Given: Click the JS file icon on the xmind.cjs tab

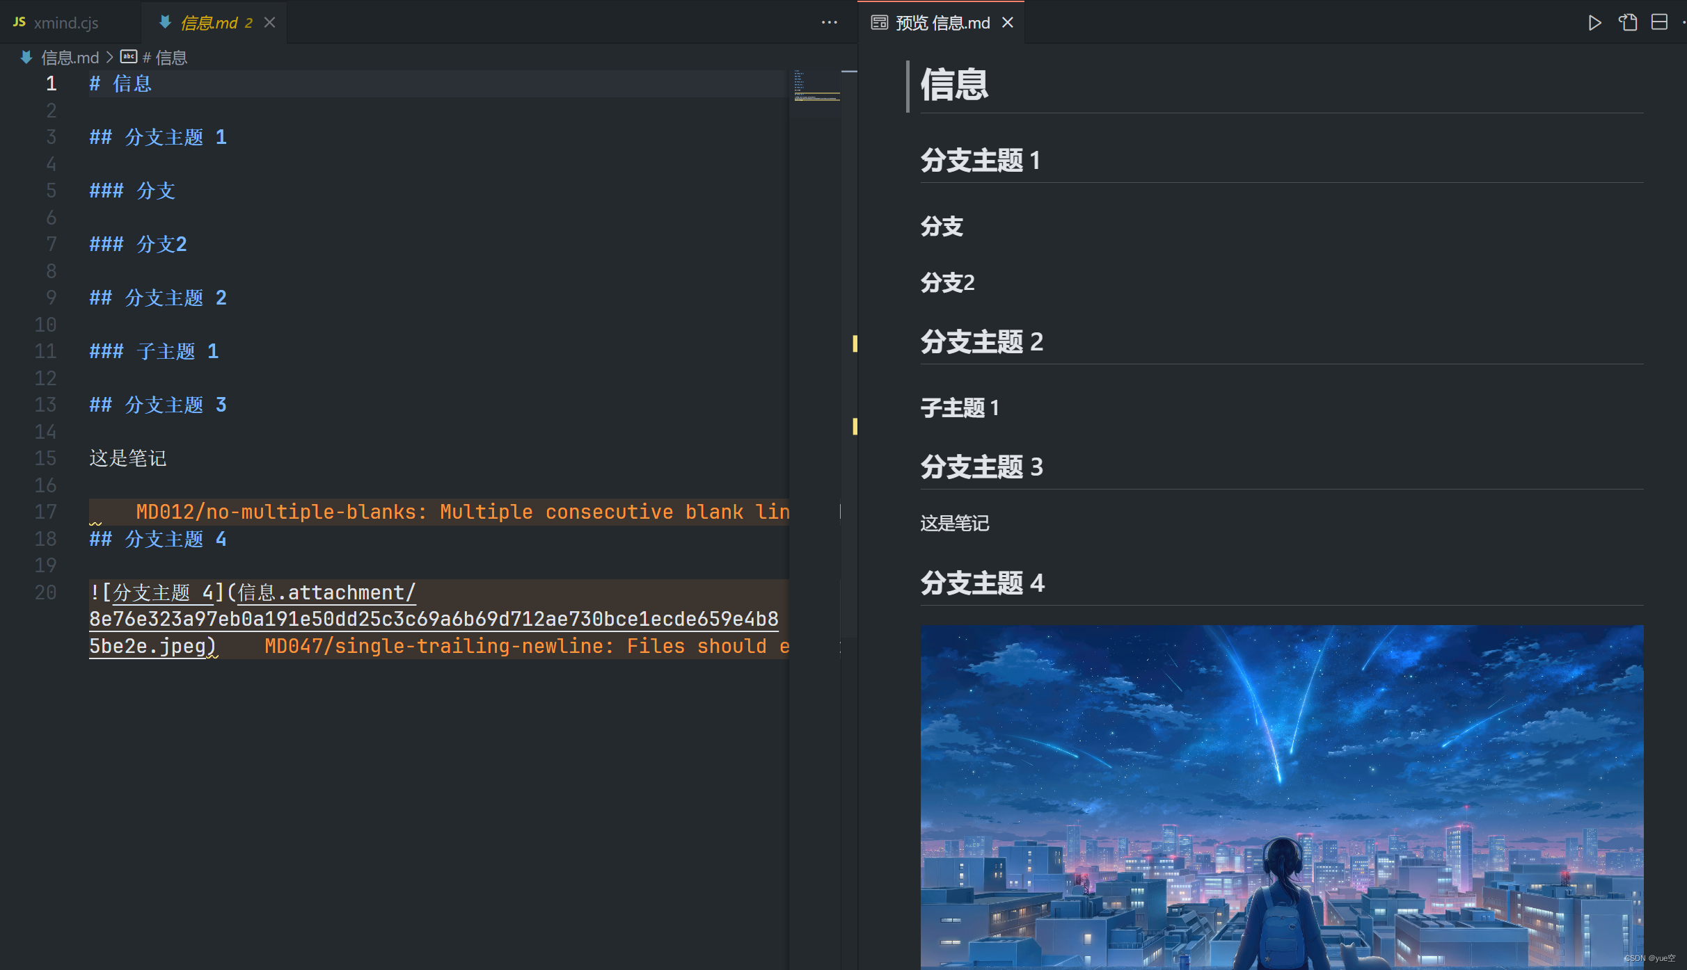Looking at the screenshot, I should (18, 21).
